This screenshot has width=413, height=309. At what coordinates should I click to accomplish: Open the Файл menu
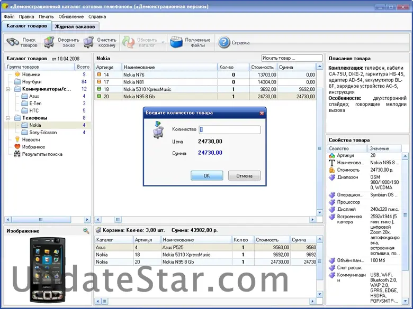pyautogui.click(x=9, y=16)
